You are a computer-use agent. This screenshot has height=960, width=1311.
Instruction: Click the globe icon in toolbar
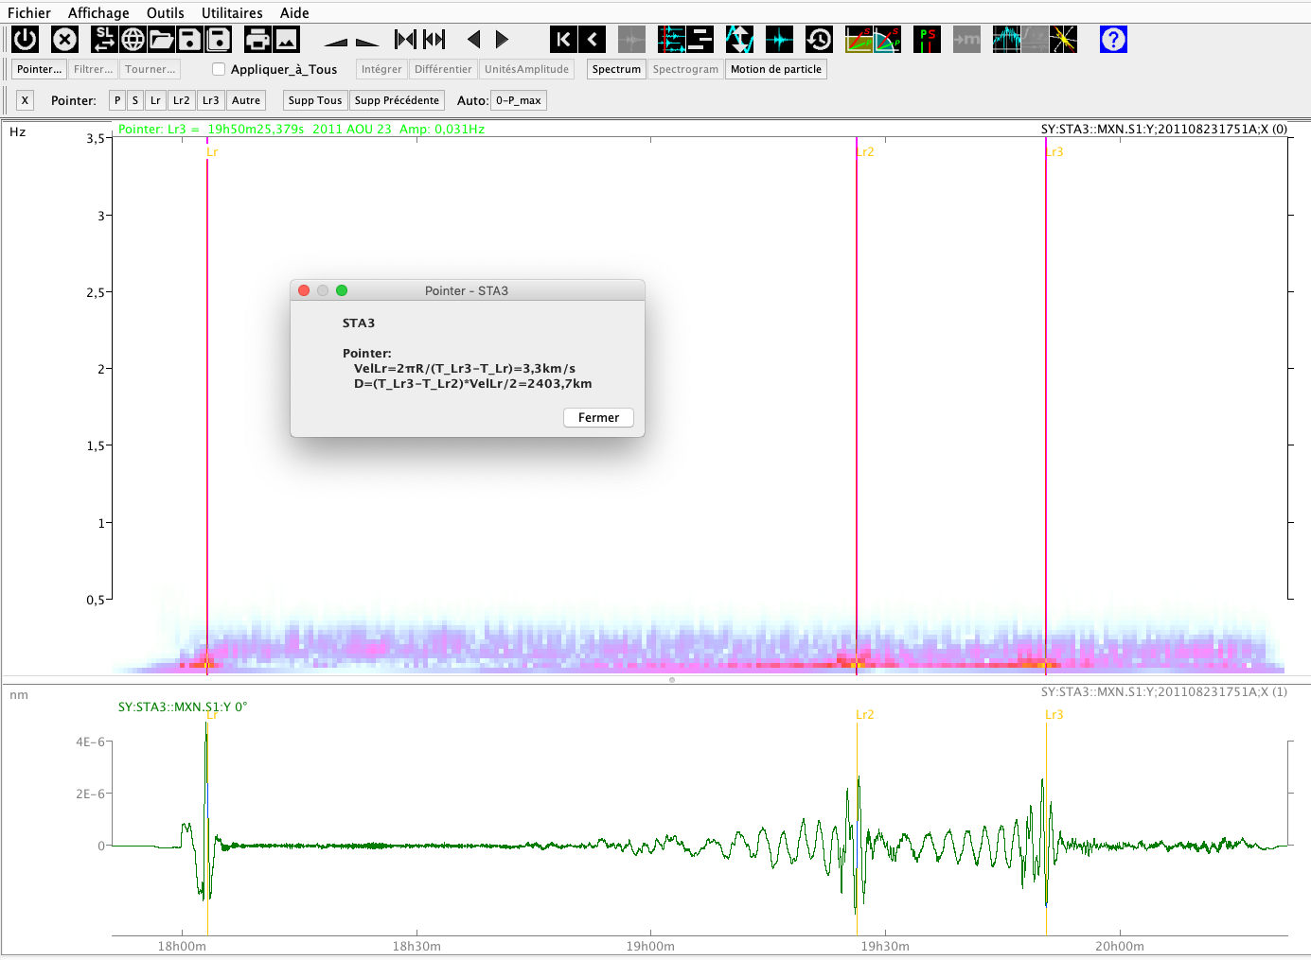(x=133, y=40)
